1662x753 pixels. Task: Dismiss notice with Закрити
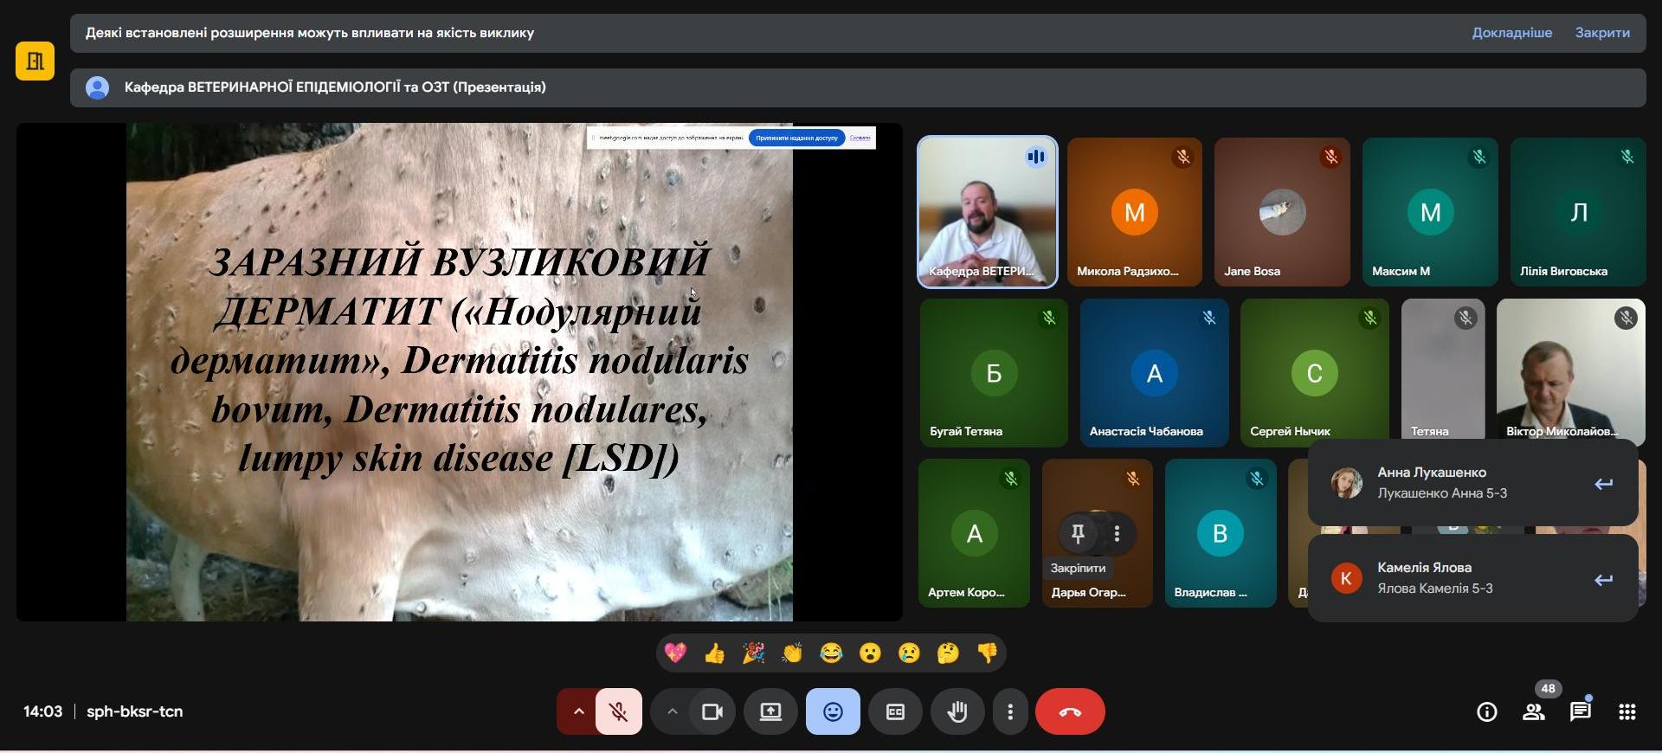tap(1602, 33)
